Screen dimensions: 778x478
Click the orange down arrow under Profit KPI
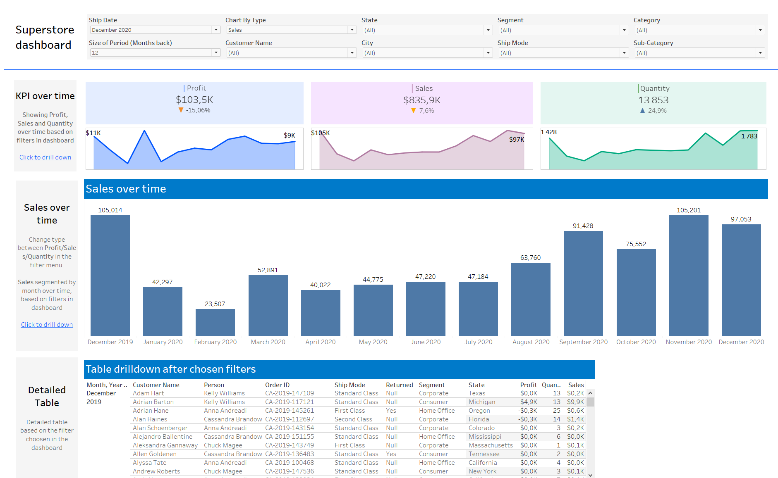pos(181,110)
